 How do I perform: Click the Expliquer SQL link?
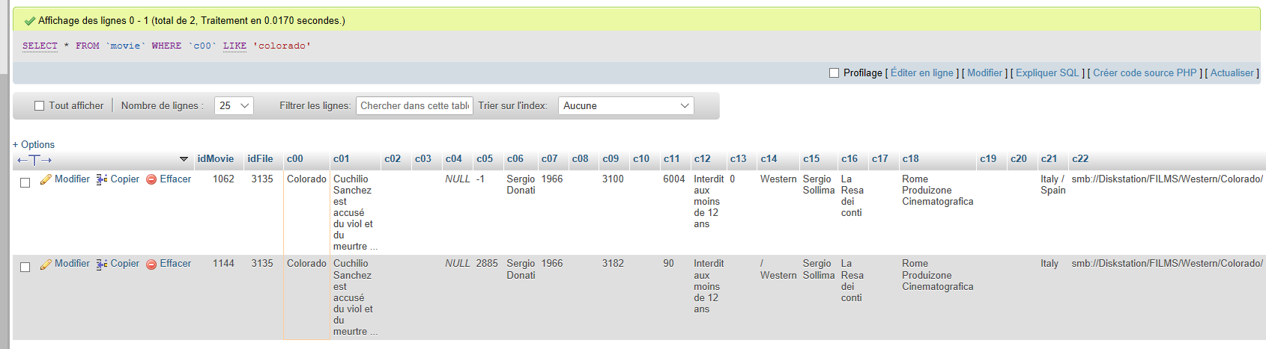point(1047,73)
